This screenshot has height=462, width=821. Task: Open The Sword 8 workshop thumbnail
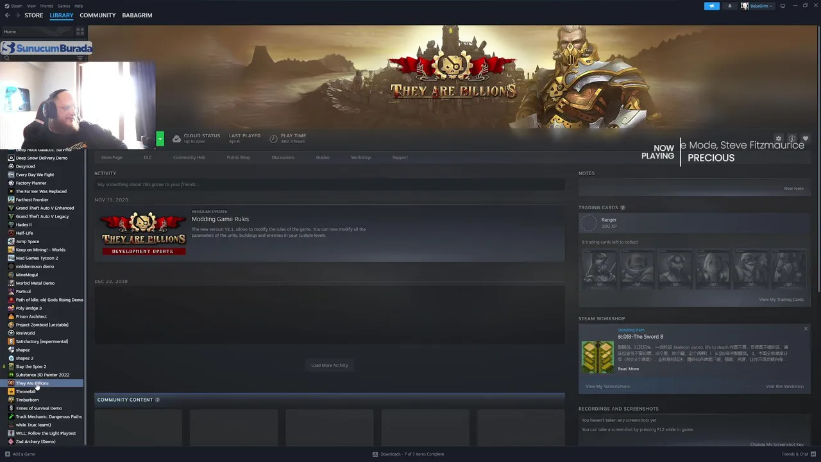[x=598, y=357]
